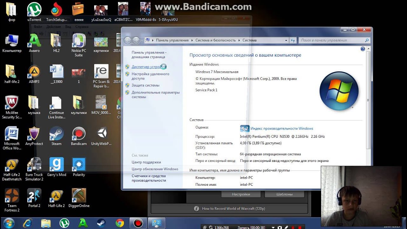Select the Portal 2 shortcut
This screenshot has height=229, width=407.
(34, 198)
